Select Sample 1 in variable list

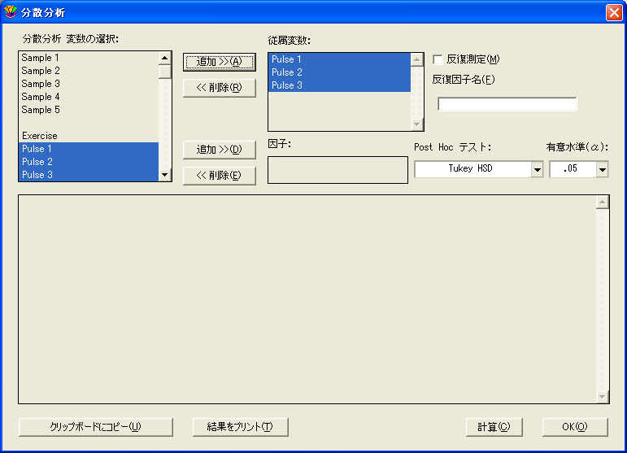(89, 58)
